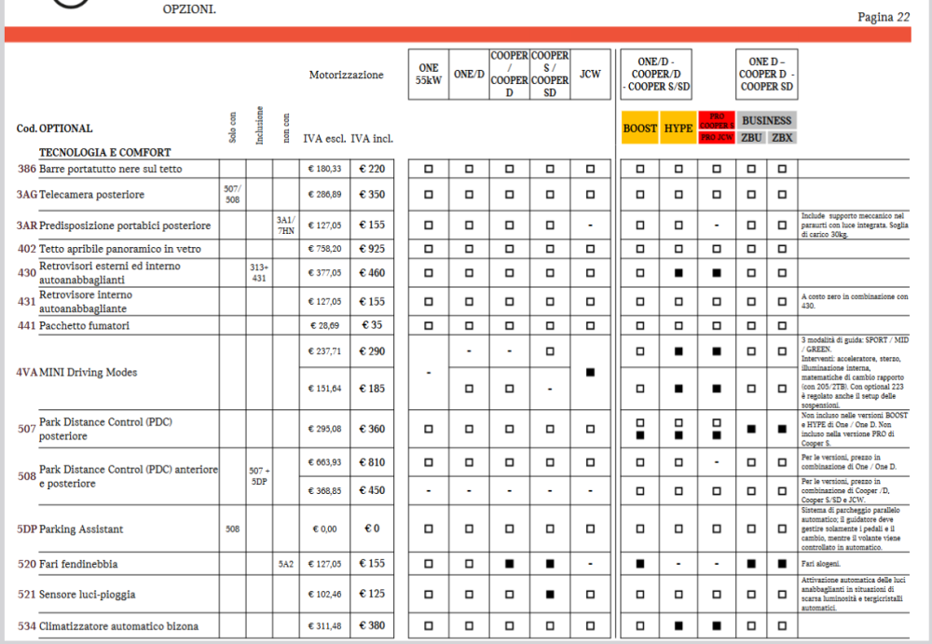Click the "Parking Assistant" option name
Image resolution: width=932 pixels, height=644 pixels.
pos(81,529)
